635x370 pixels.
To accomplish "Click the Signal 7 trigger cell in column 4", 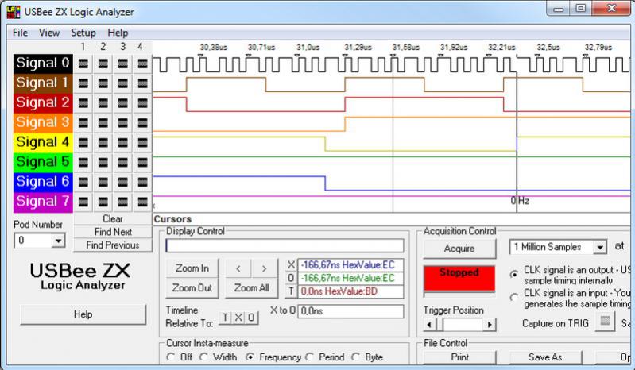I will (x=141, y=202).
